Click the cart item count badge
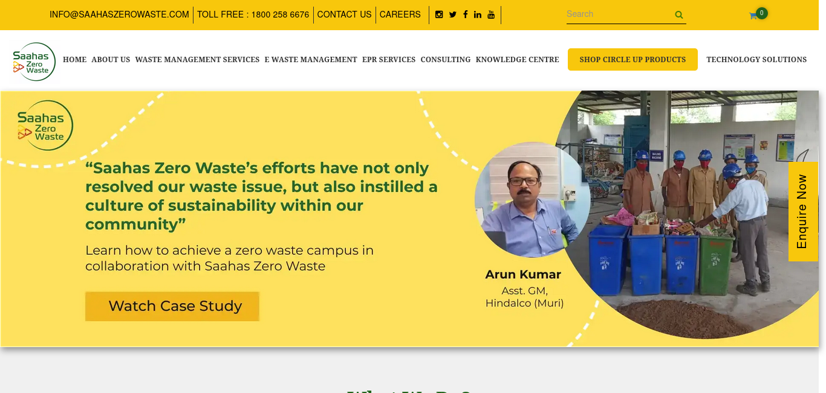The image size is (826, 393). pos(762,13)
